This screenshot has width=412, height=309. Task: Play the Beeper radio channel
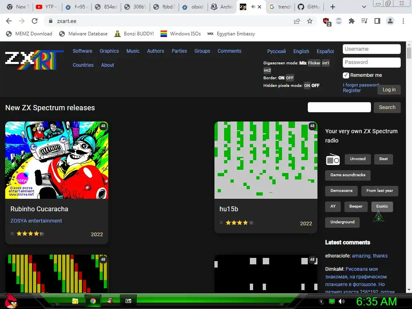[356, 206]
